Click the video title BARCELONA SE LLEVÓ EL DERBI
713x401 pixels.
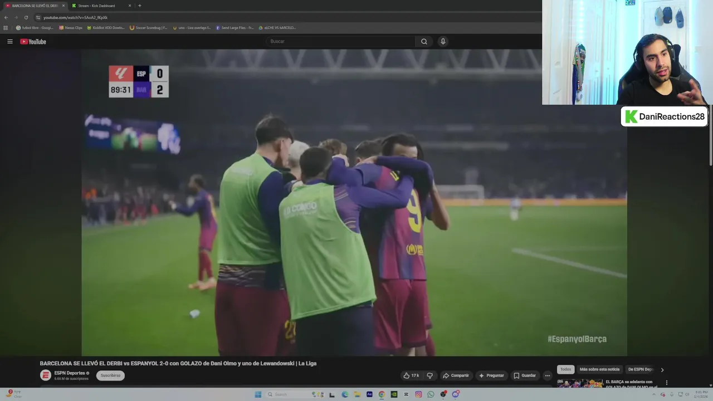[178, 363]
